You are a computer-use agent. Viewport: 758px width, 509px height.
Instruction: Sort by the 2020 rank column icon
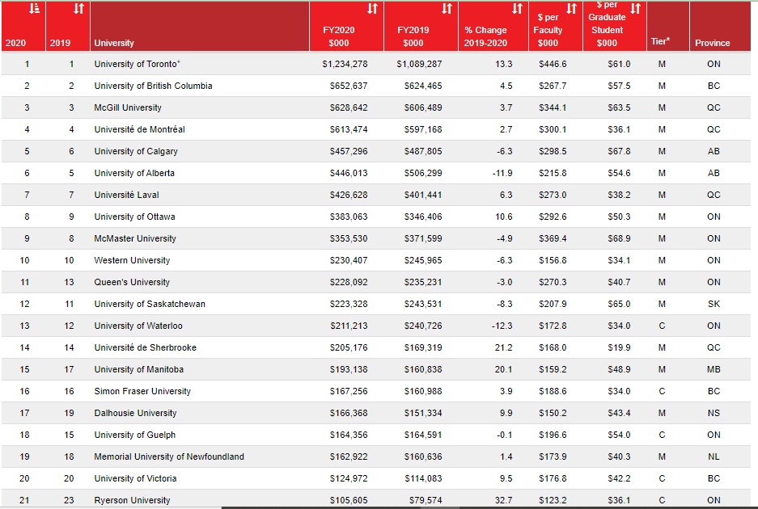click(x=34, y=8)
